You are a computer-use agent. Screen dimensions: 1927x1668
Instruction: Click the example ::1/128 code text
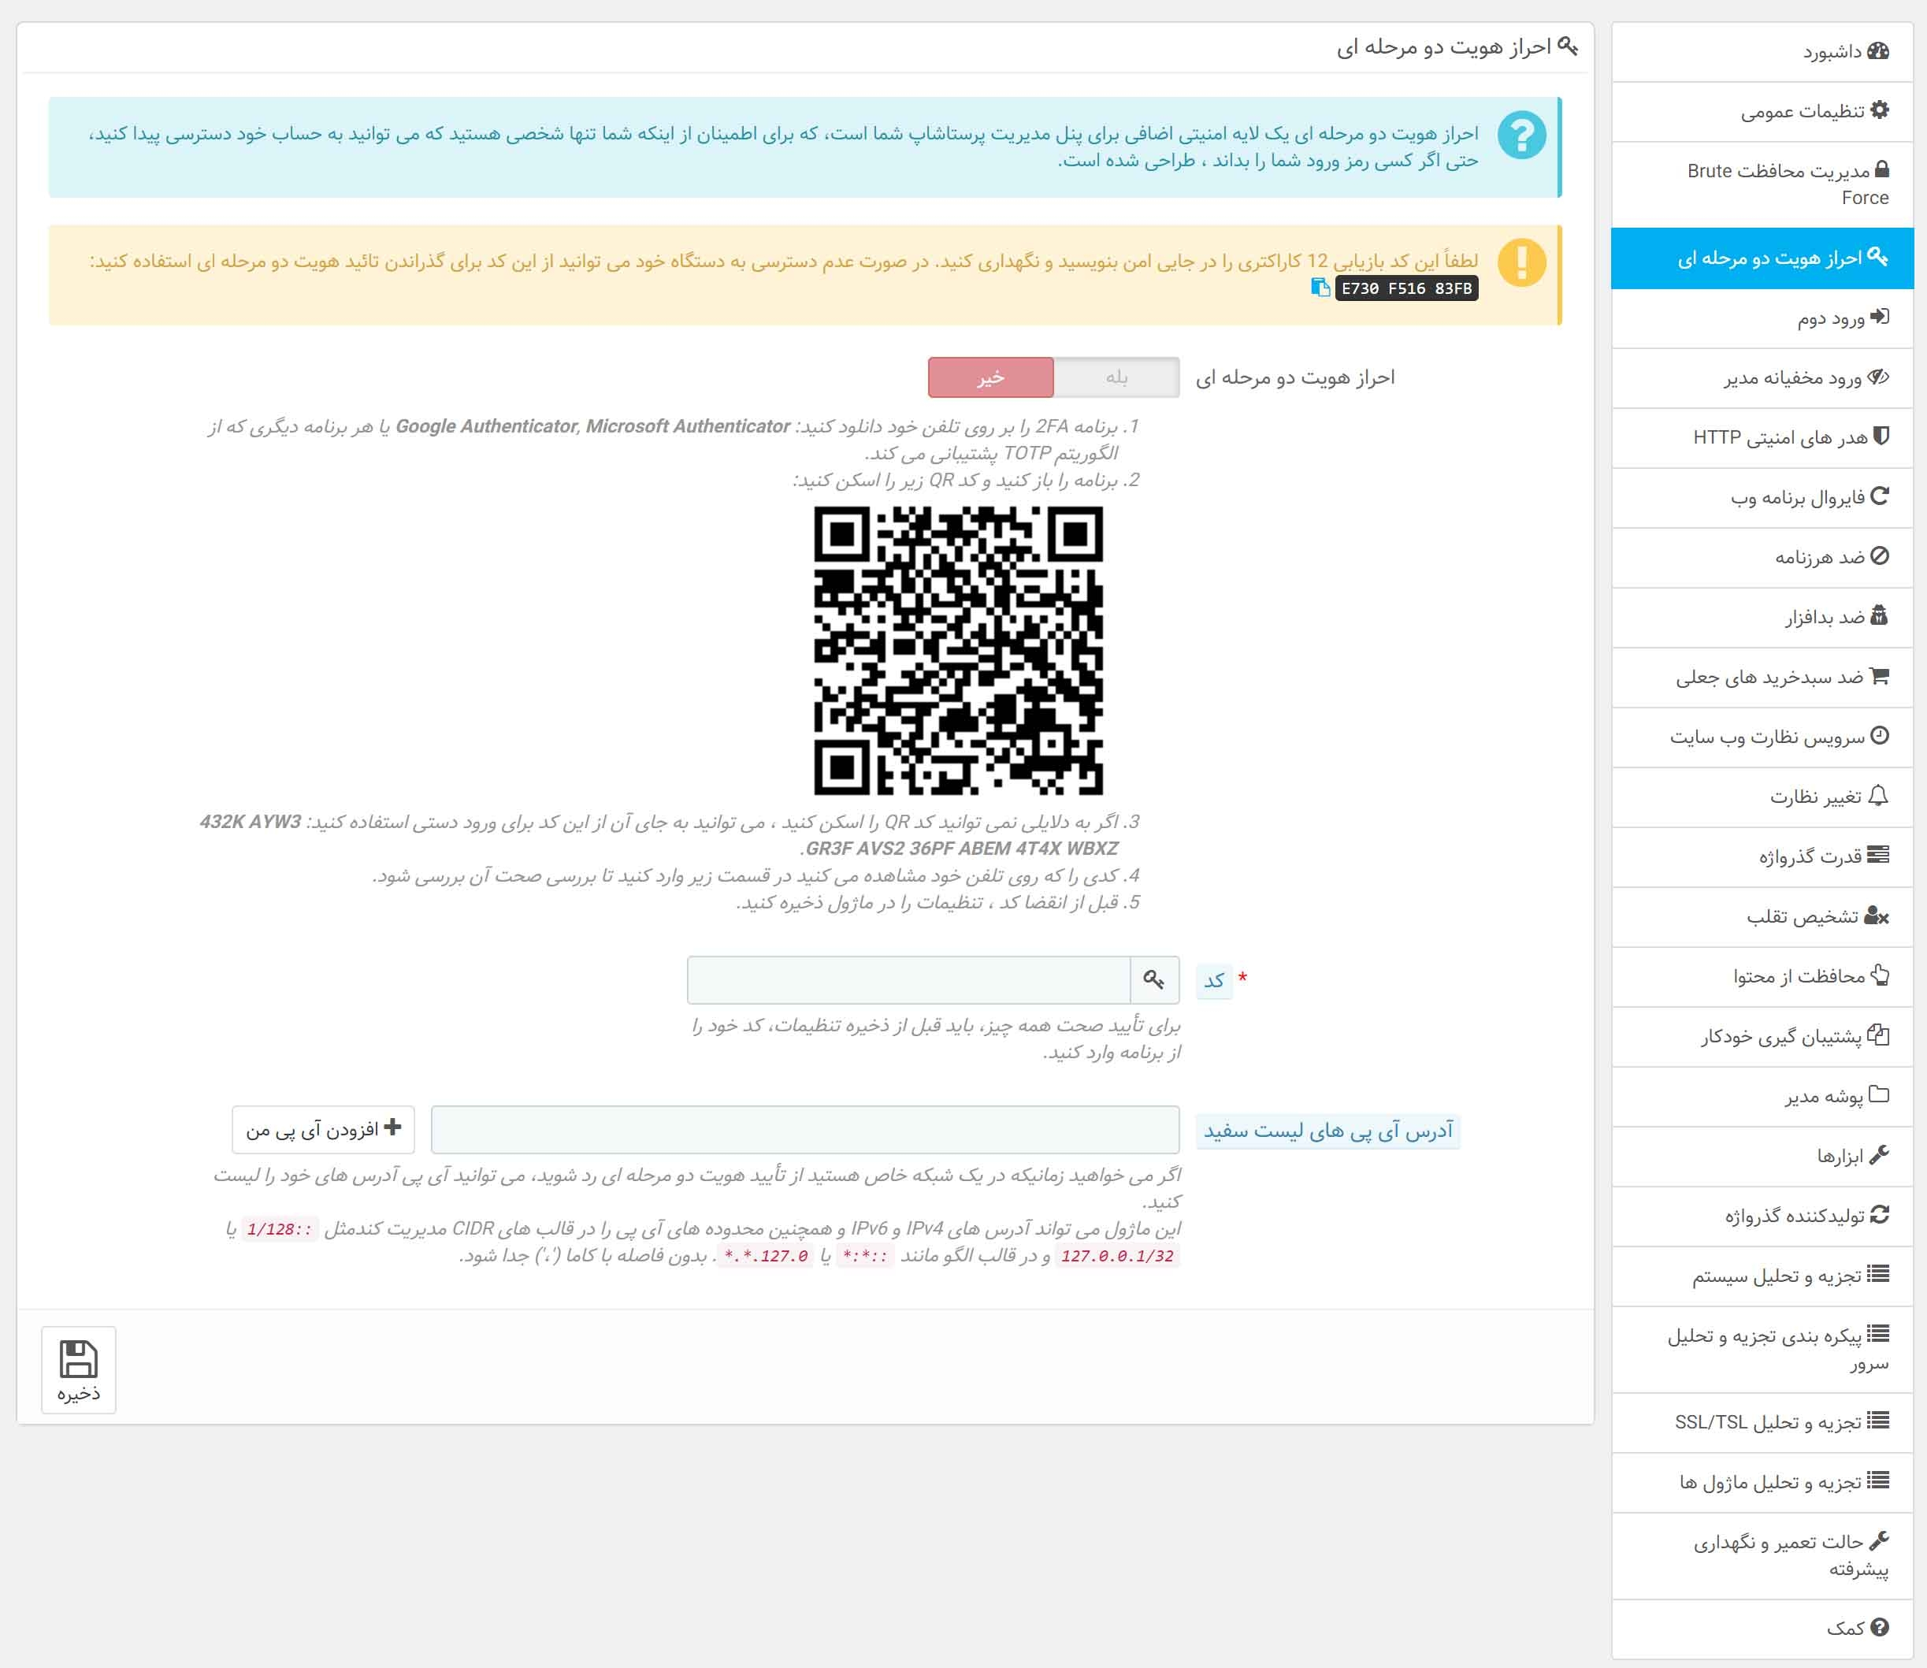pyautogui.click(x=279, y=1228)
